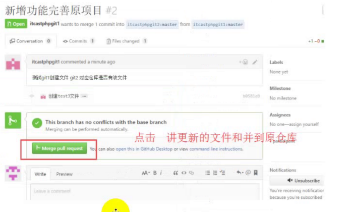Click the assign yourself link
The image size is (349, 212).
point(304,124)
